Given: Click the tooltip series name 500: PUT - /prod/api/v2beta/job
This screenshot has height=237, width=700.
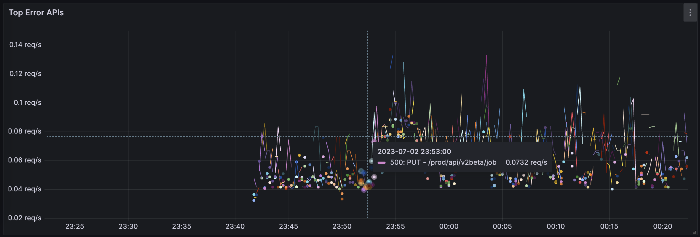Looking at the screenshot, I should click(443, 162).
